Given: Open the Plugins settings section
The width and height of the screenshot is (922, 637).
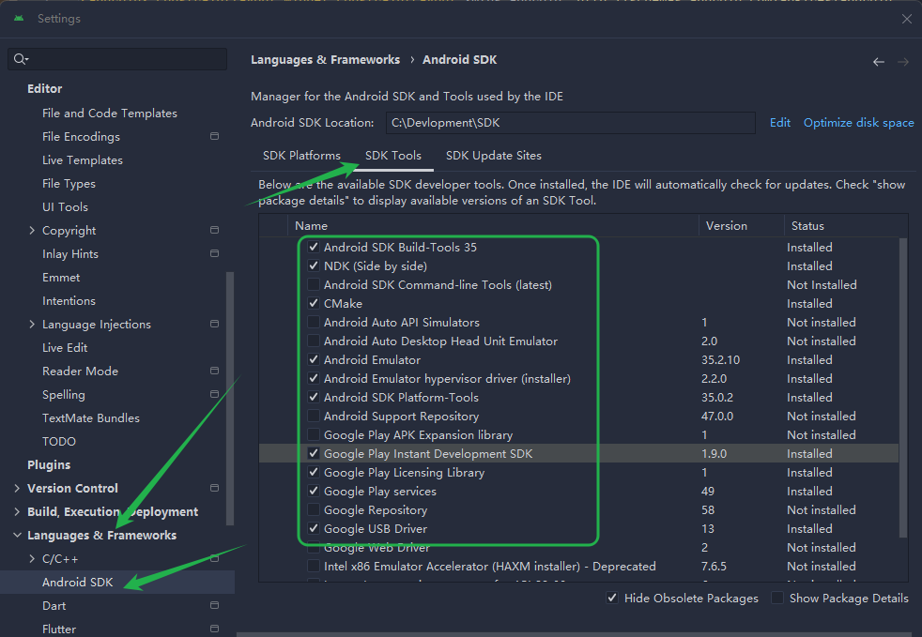Looking at the screenshot, I should (x=49, y=464).
